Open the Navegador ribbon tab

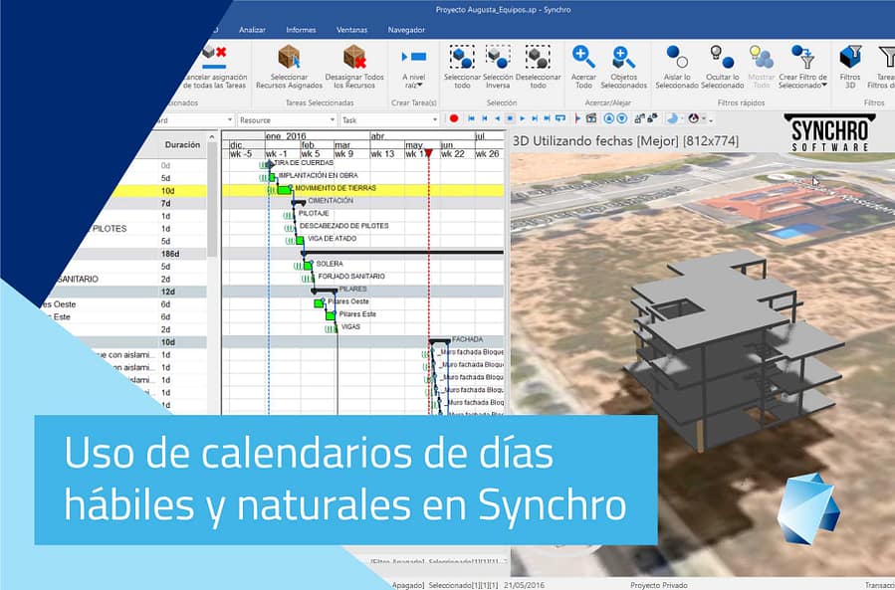click(406, 30)
